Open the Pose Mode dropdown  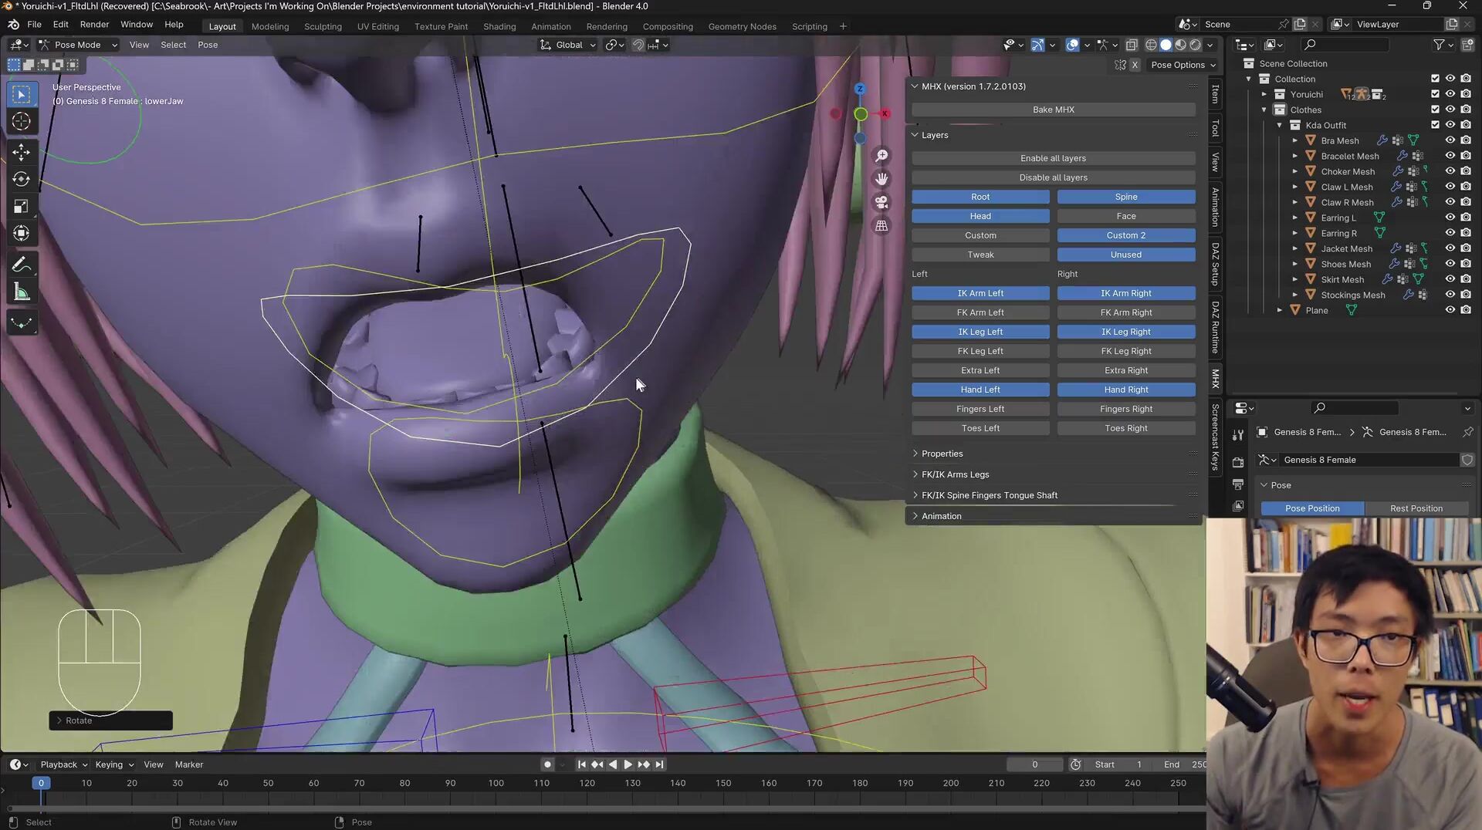point(78,45)
